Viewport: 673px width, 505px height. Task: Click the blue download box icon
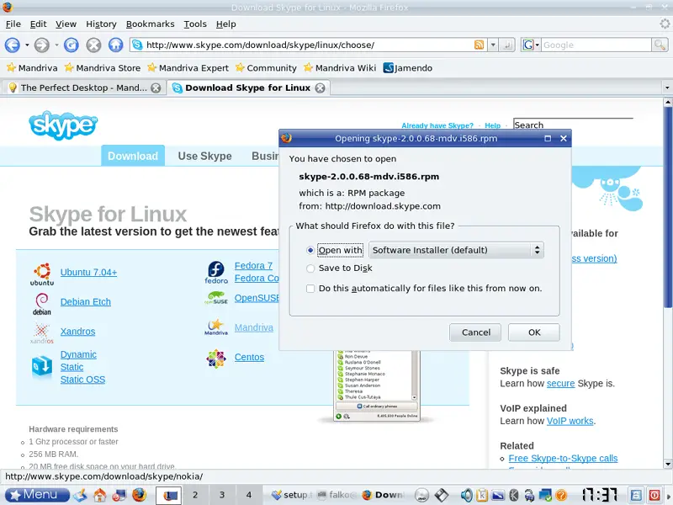point(42,366)
